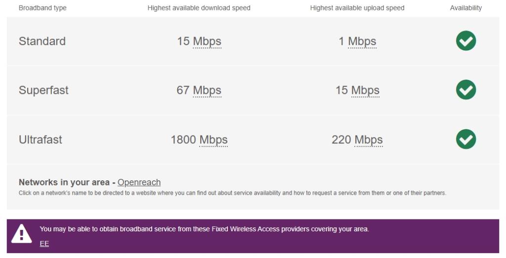The image size is (506, 258).
Task: Click the Ultrafast availability green checkmark icon
Action: pyautogui.click(x=465, y=139)
